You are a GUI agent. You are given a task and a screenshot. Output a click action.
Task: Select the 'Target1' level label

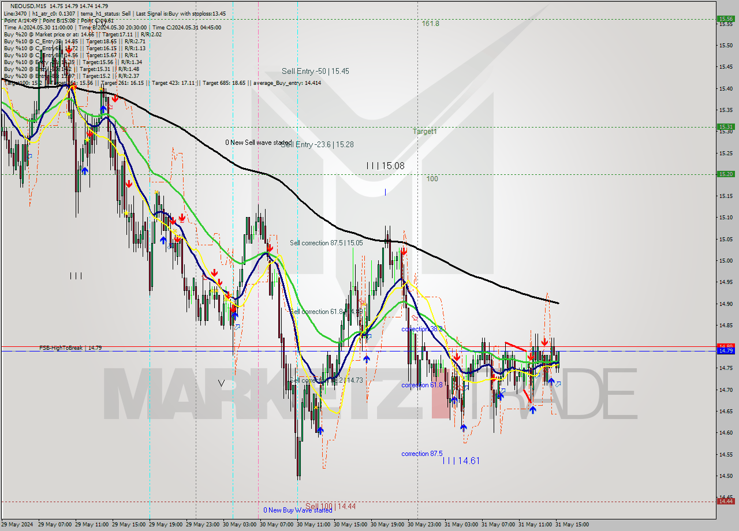tap(424, 132)
